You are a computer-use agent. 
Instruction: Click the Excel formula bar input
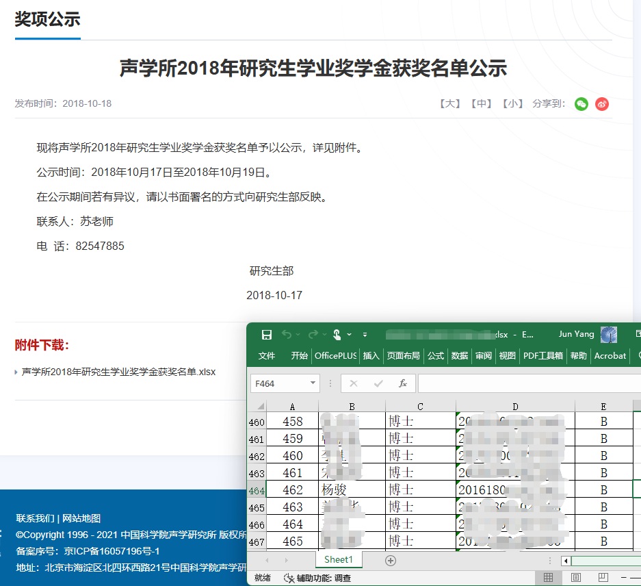(x=527, y=383)
